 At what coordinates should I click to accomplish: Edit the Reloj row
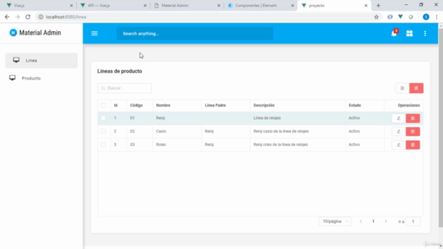click(x=399, y=118)
